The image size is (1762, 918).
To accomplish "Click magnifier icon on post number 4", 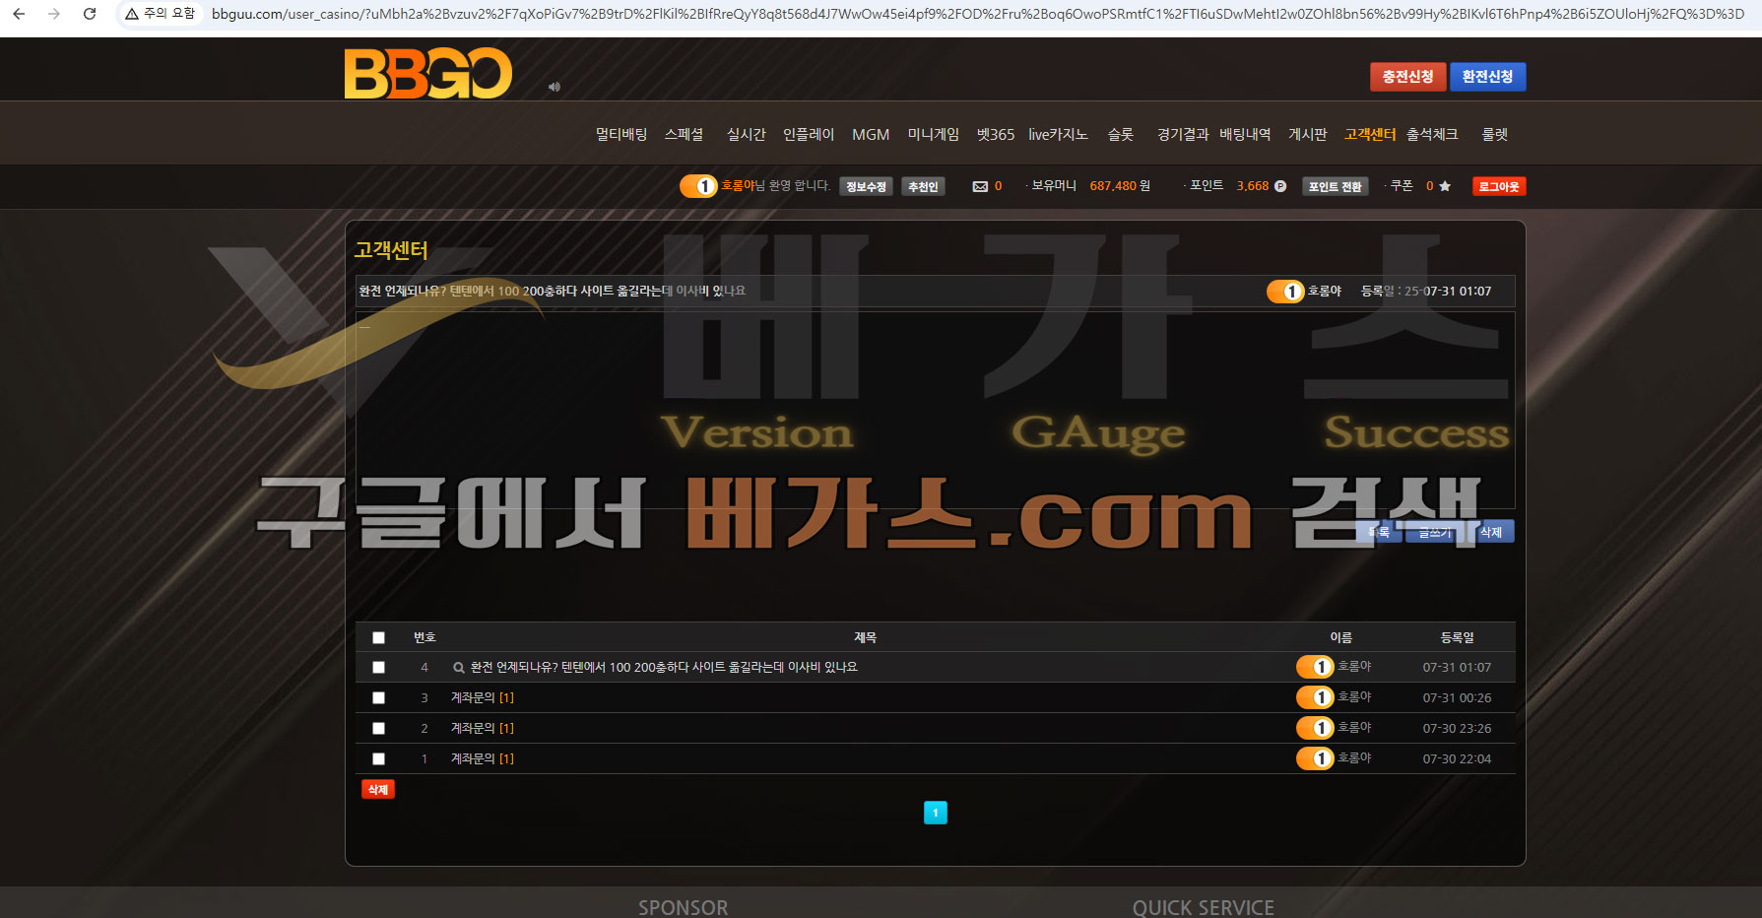I will click(458, 668).
